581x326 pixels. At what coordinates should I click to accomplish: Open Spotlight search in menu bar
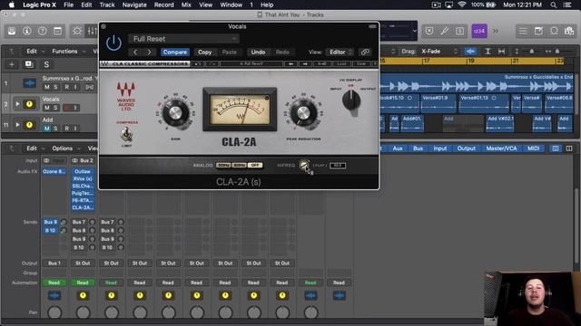click(x=553, y=5)
